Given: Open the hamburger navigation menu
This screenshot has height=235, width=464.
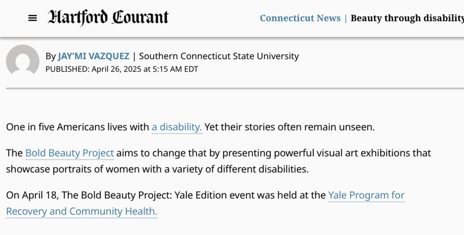Looking at the screenshot, I should point(33,18).
